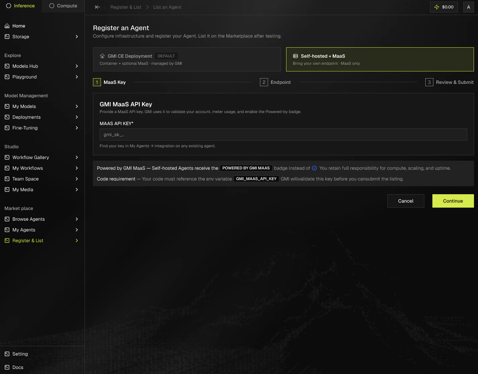The width and height of the screenshot is (478, 374).
Task: Click the lightning bolt credits icon
Action: [437, 7]
